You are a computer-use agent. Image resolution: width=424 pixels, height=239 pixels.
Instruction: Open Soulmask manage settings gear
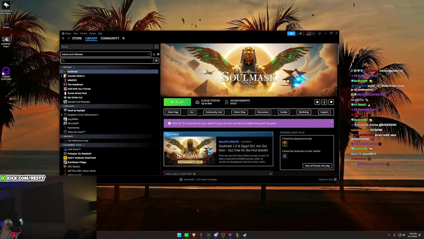pyautogui.click(x=317, y=102)
